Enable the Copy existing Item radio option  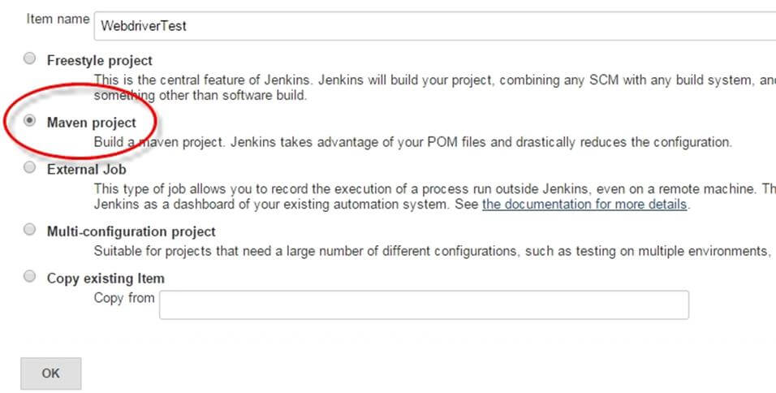[30, 276]
